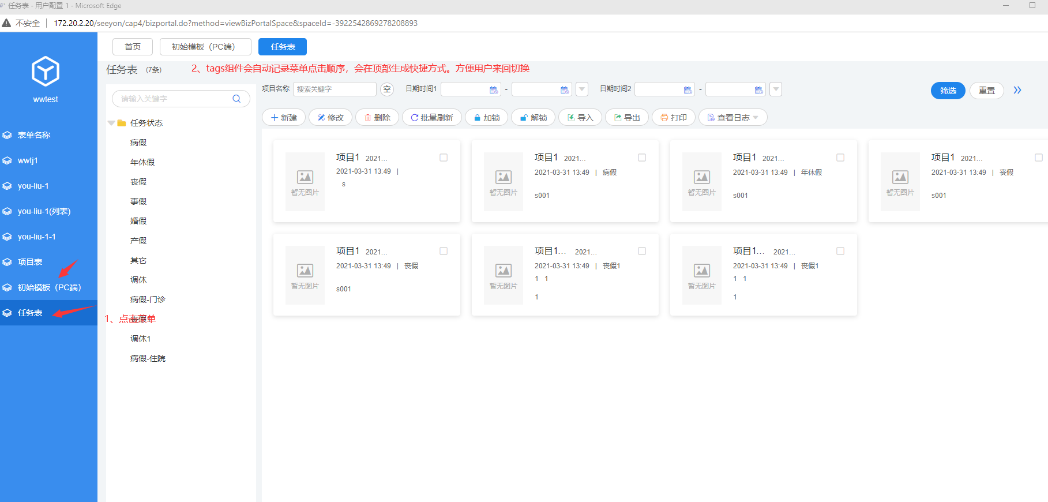
Task: Expand more filters with double chevron
Action: coord(1017,90)
